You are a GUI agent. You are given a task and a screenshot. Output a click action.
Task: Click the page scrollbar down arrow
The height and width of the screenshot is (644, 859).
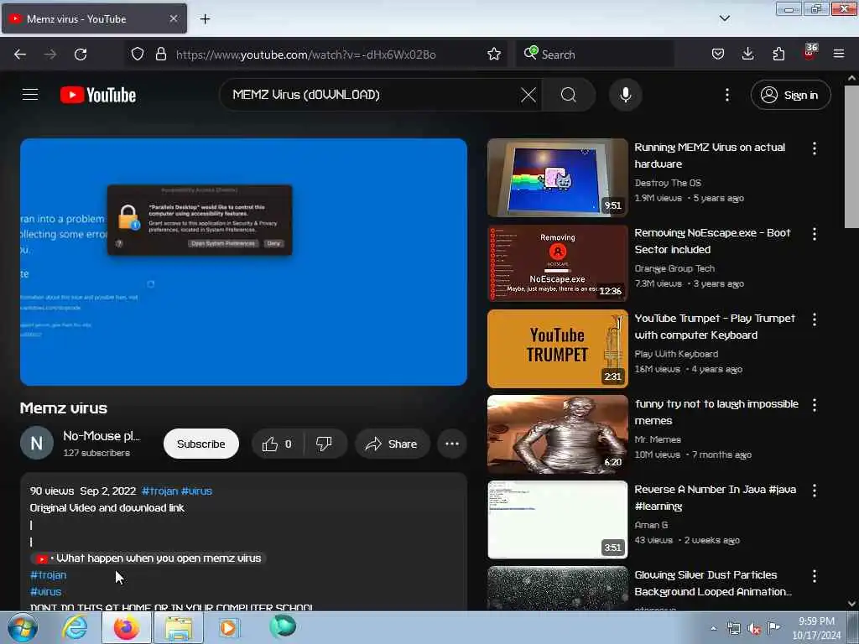[x=851, y=604]
